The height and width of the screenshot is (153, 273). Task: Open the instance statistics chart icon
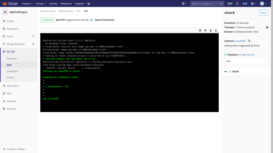pos(89,3)
